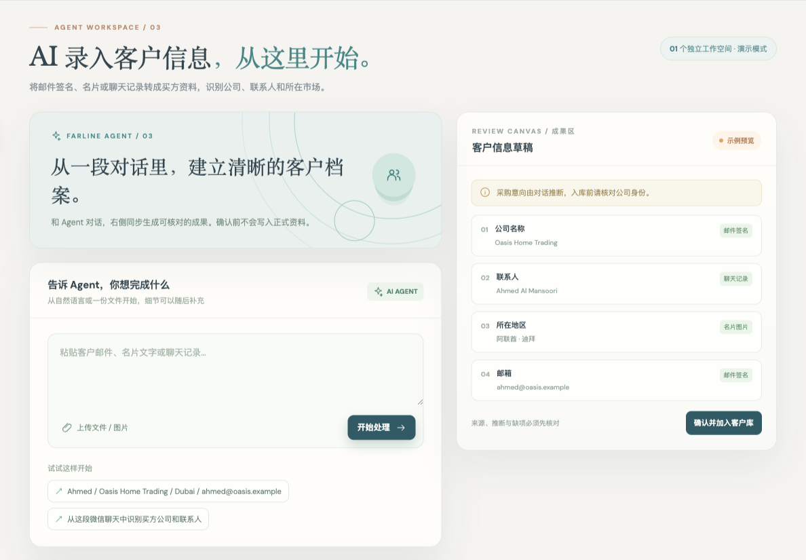Click the Oasis Home Trading value
This screenshot has height=560, width=806.
point(526,243)
